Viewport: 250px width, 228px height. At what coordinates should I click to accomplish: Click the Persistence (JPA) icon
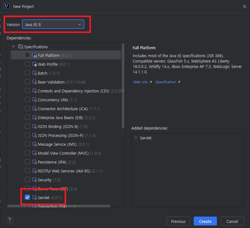click(x=35, y=162)
